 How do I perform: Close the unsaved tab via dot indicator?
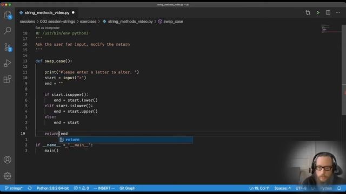(x=74, y=13)
